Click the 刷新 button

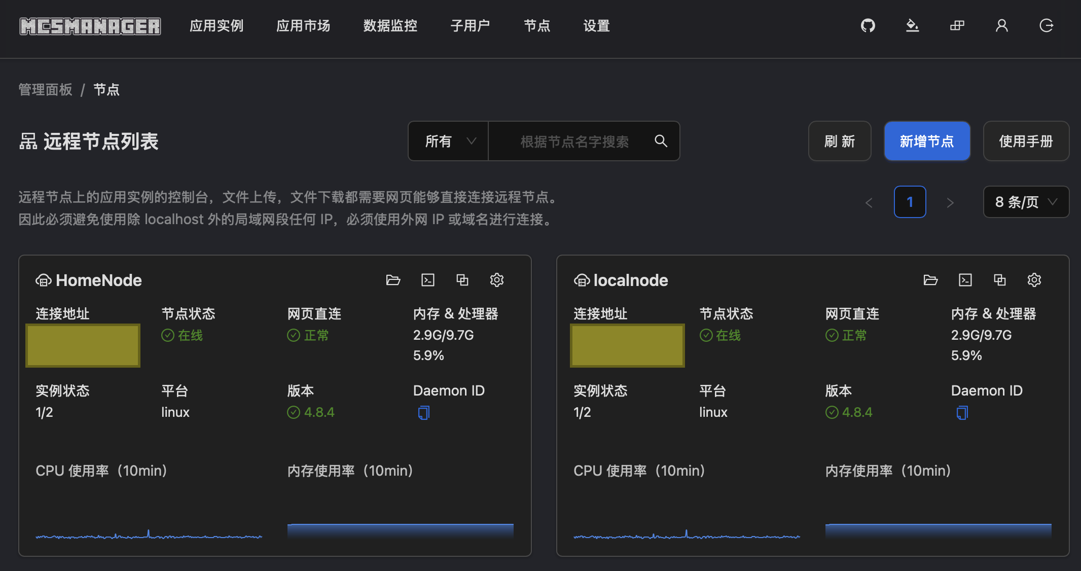click(x=840, y=141)
